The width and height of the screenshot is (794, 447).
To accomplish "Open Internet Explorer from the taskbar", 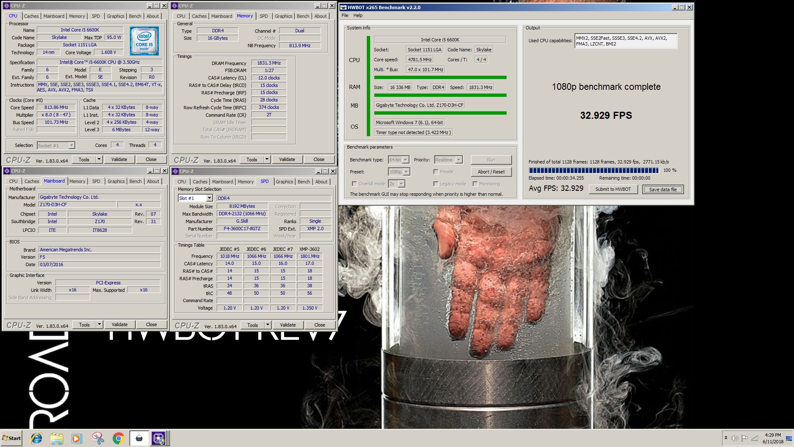I will [36, 438].
